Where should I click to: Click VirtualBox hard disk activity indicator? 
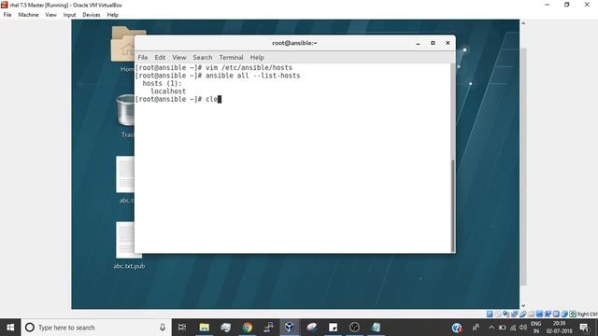[490, 314]
